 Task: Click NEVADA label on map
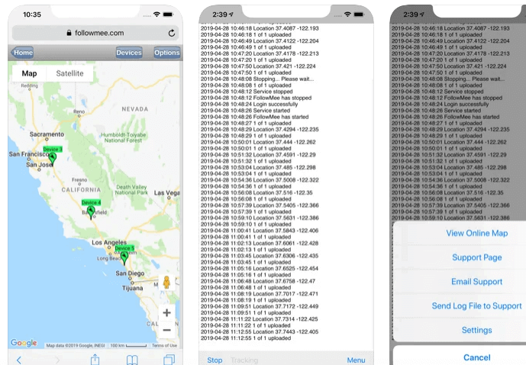coord(135,109)
